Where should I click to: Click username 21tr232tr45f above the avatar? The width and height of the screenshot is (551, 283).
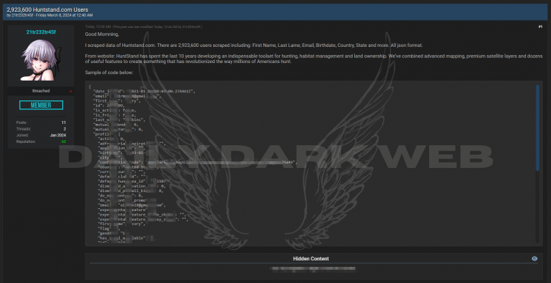[41, 32]
